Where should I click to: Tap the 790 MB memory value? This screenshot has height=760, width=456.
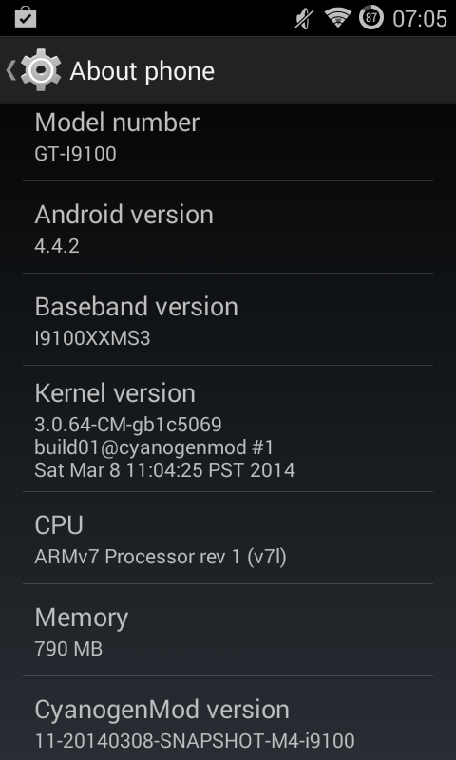pos(68,649)
